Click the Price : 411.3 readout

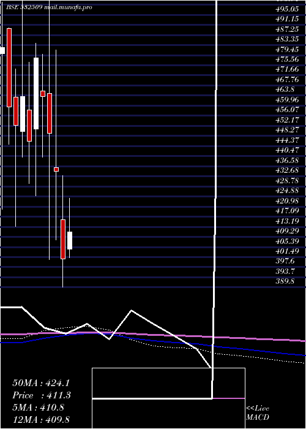coord(42,395)
